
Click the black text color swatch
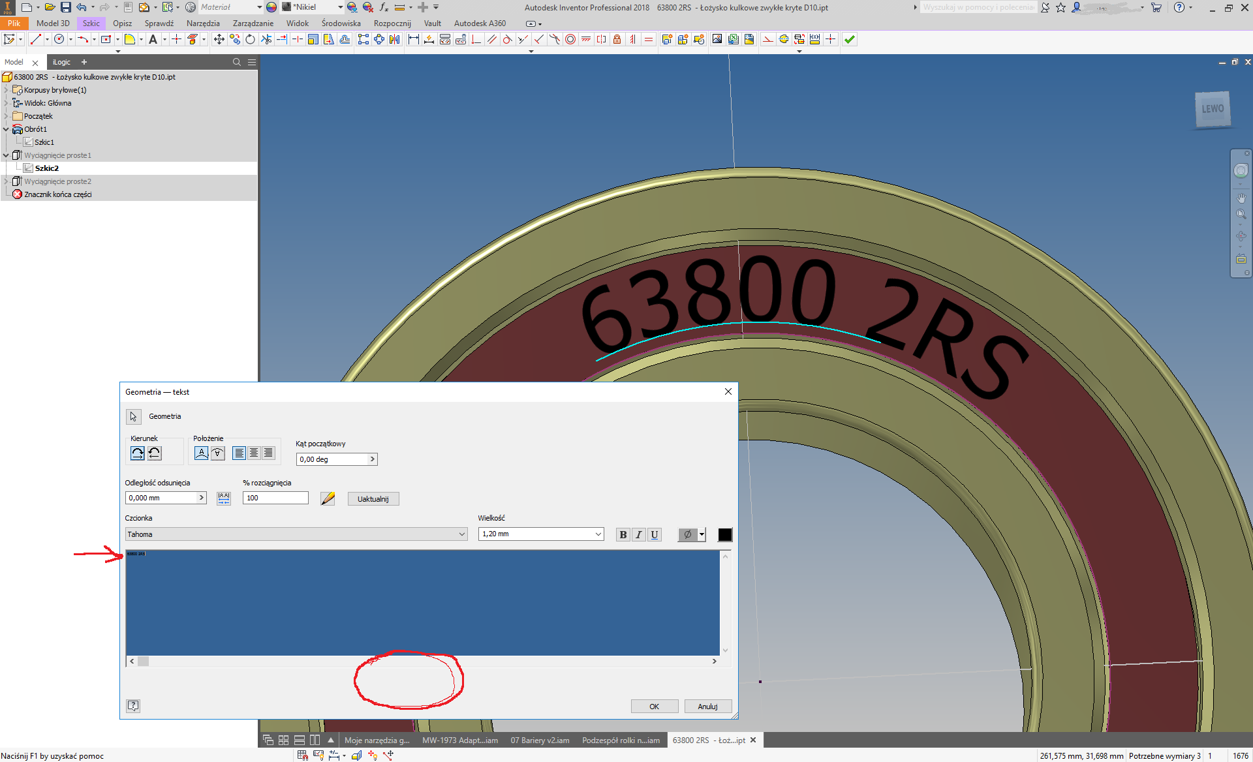(725, 535)
